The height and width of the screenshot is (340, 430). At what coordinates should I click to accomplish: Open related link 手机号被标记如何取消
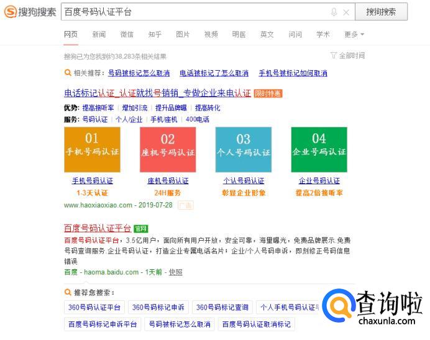point(293,73)
